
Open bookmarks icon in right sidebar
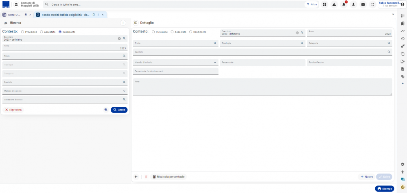[x=403, y=24]
